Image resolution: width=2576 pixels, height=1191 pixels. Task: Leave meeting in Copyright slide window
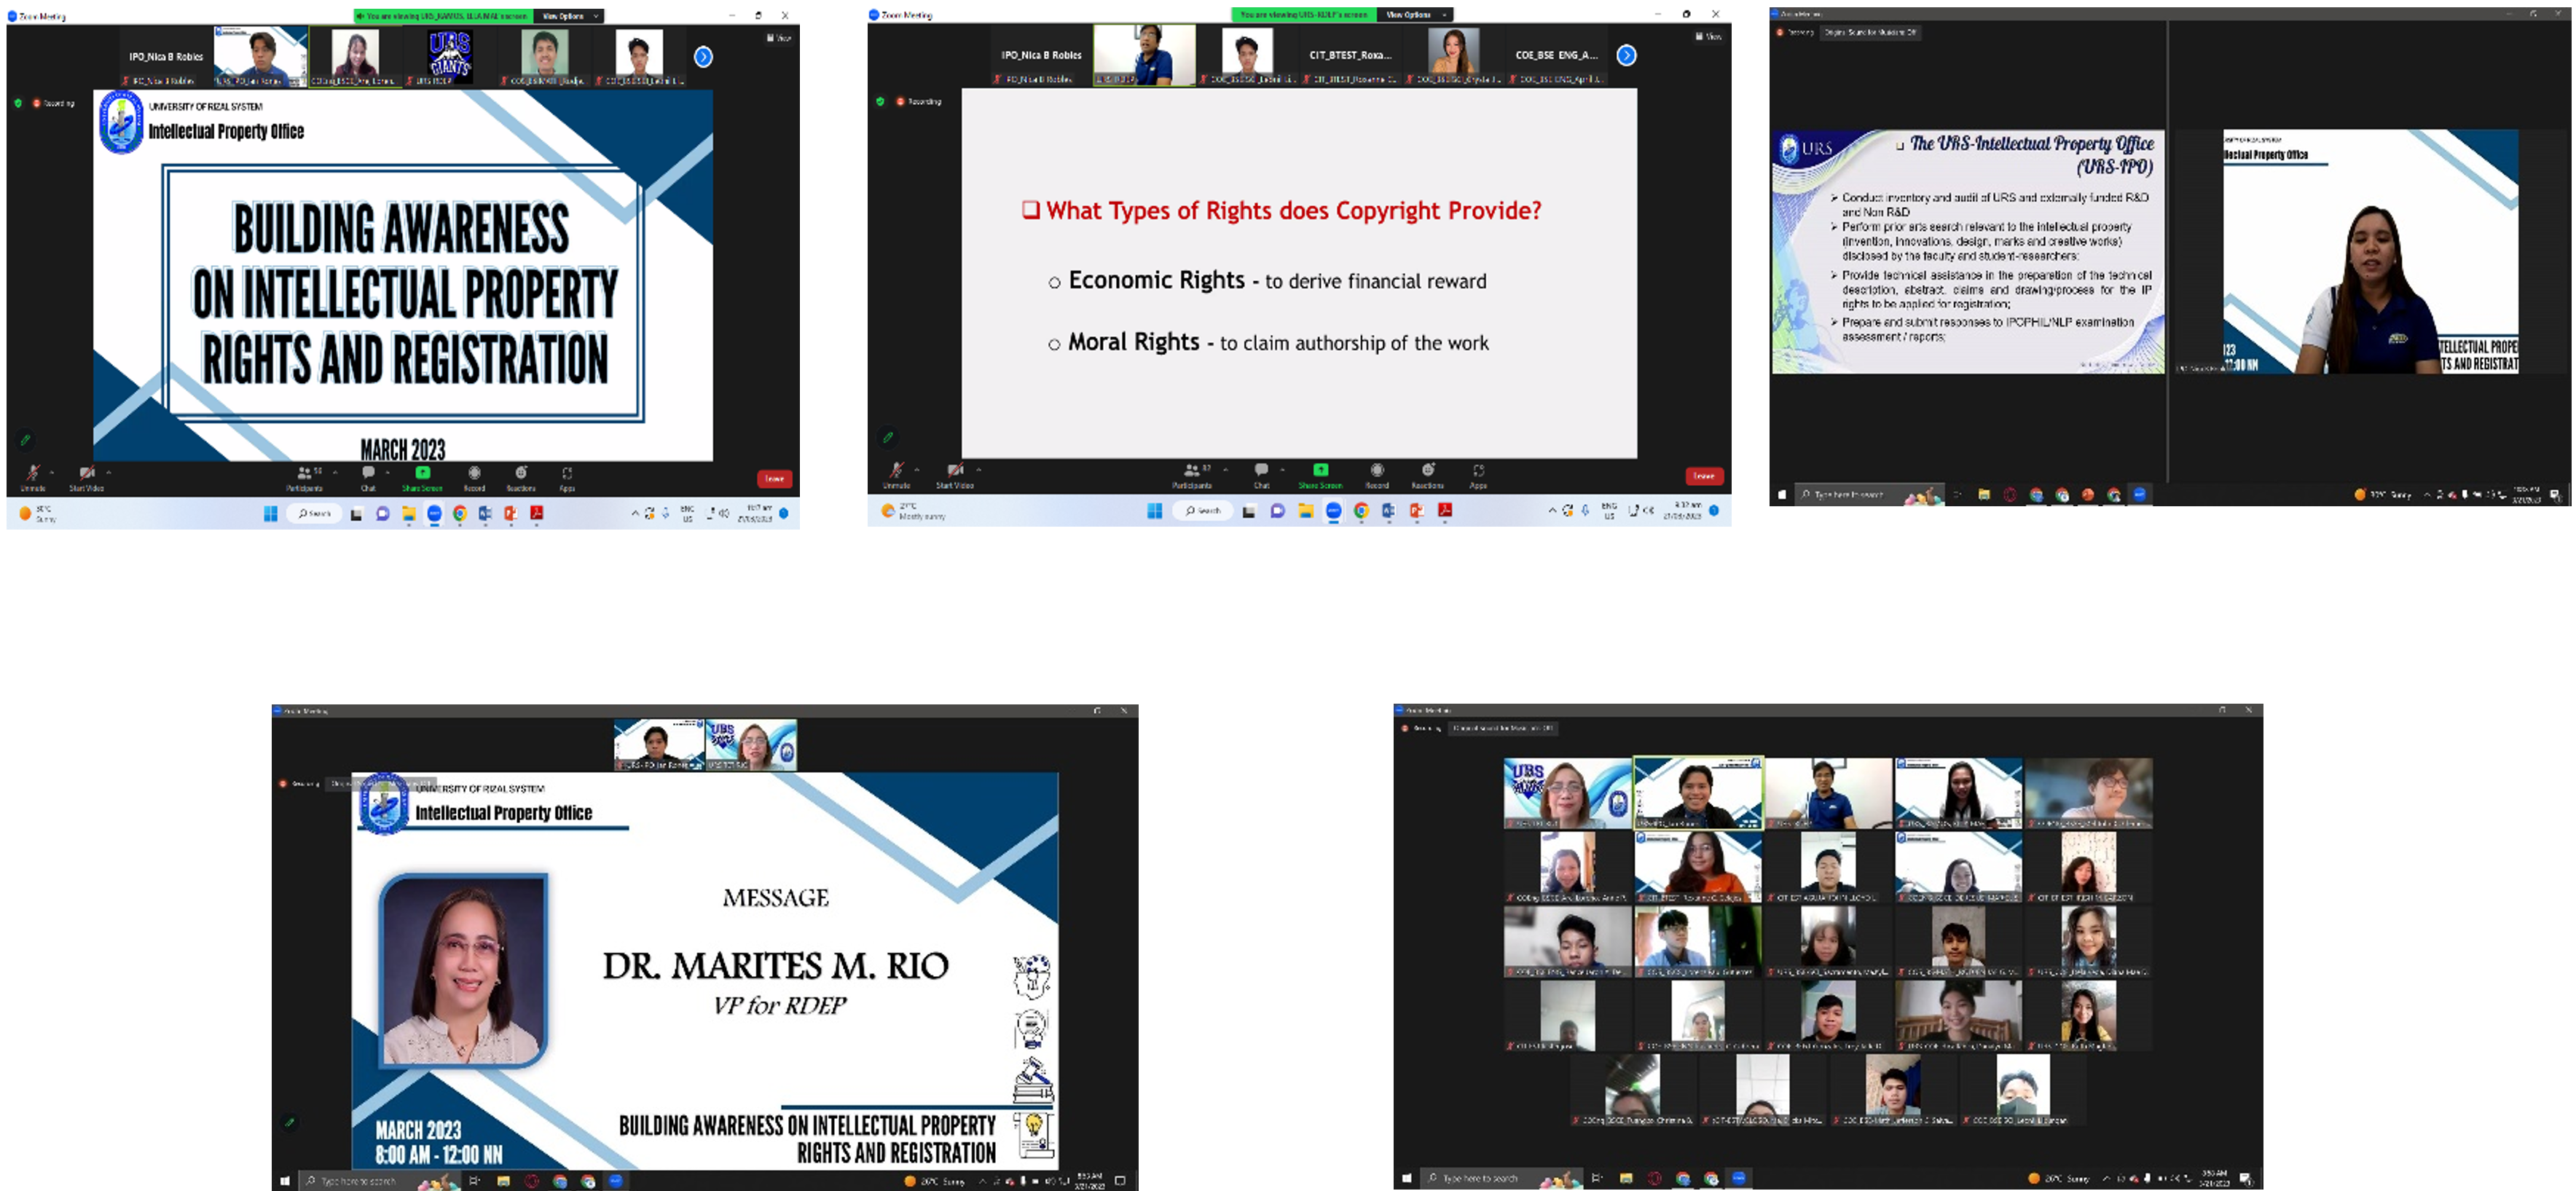click(x=1704, y=476)
